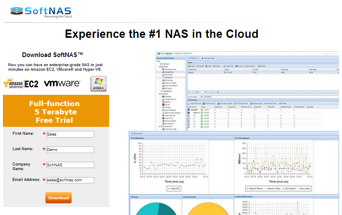Click the Company Name input field

click(x=70, y=165)
